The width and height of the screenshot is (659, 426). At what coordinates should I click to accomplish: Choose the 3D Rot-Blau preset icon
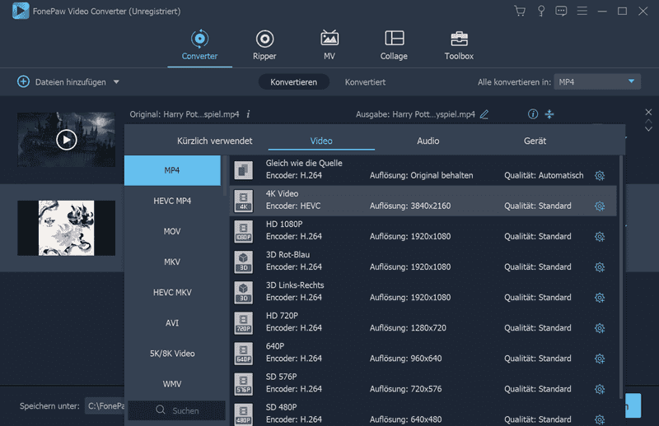[244, 262]
